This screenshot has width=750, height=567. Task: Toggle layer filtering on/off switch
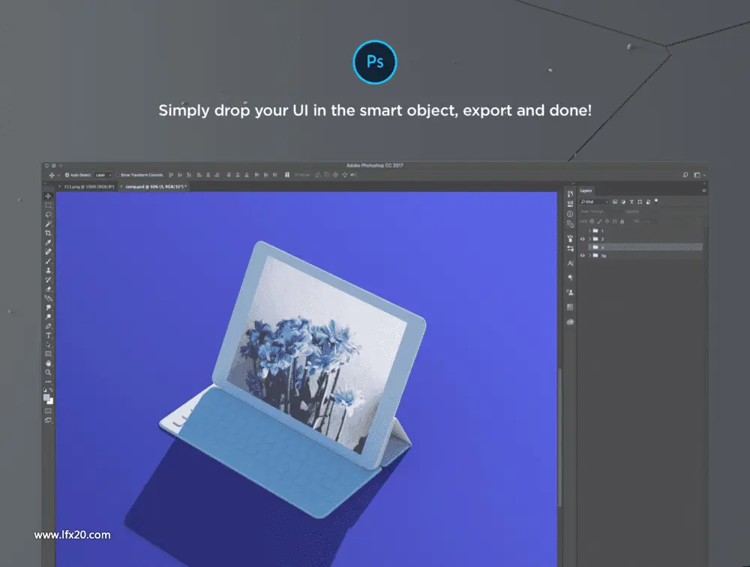656,201
